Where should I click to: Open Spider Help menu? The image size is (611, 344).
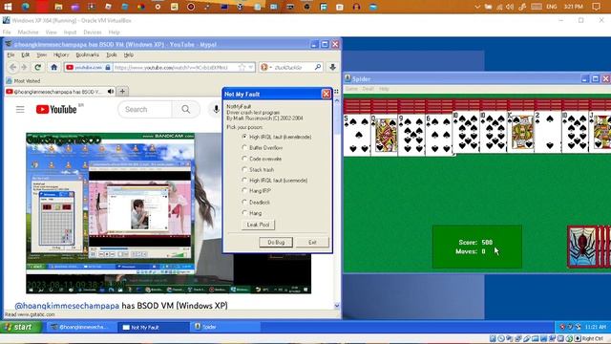pos(384,89)
